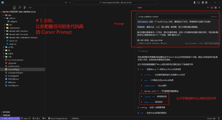
Task: Click the Image attach button
Action: 164,43
